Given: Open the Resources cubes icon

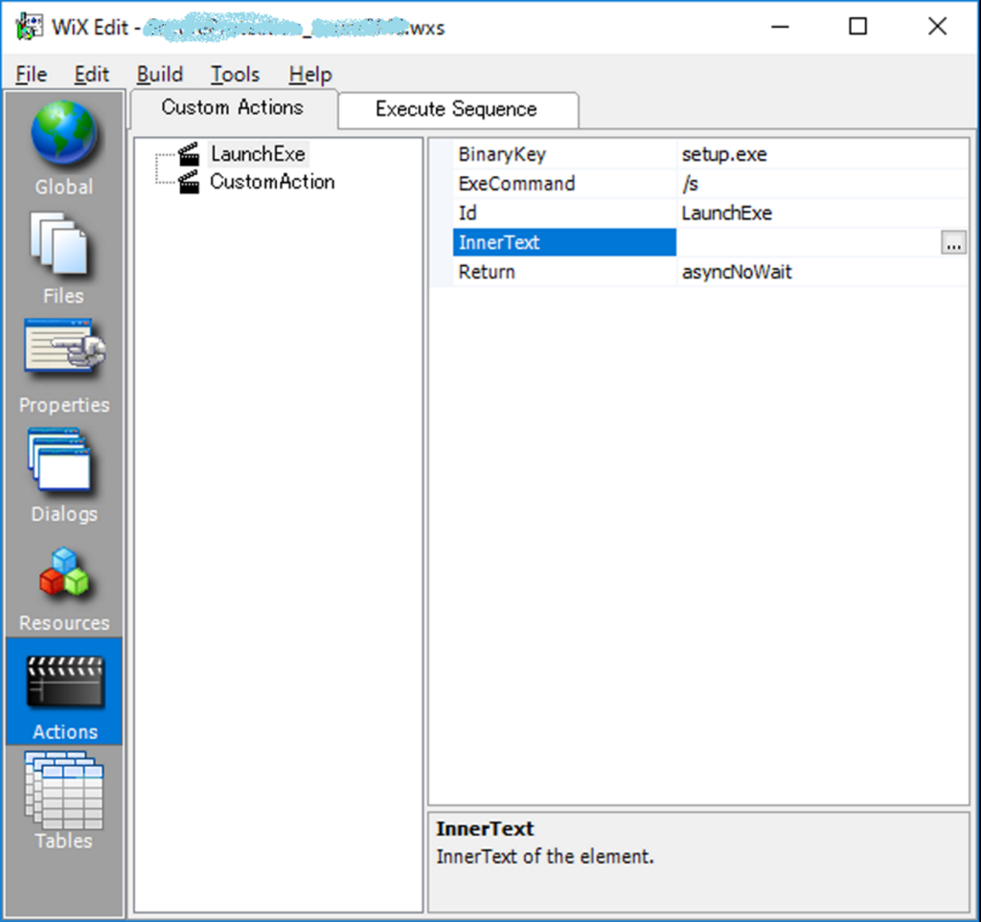Looking at the screenshot, I should (64, 572).
